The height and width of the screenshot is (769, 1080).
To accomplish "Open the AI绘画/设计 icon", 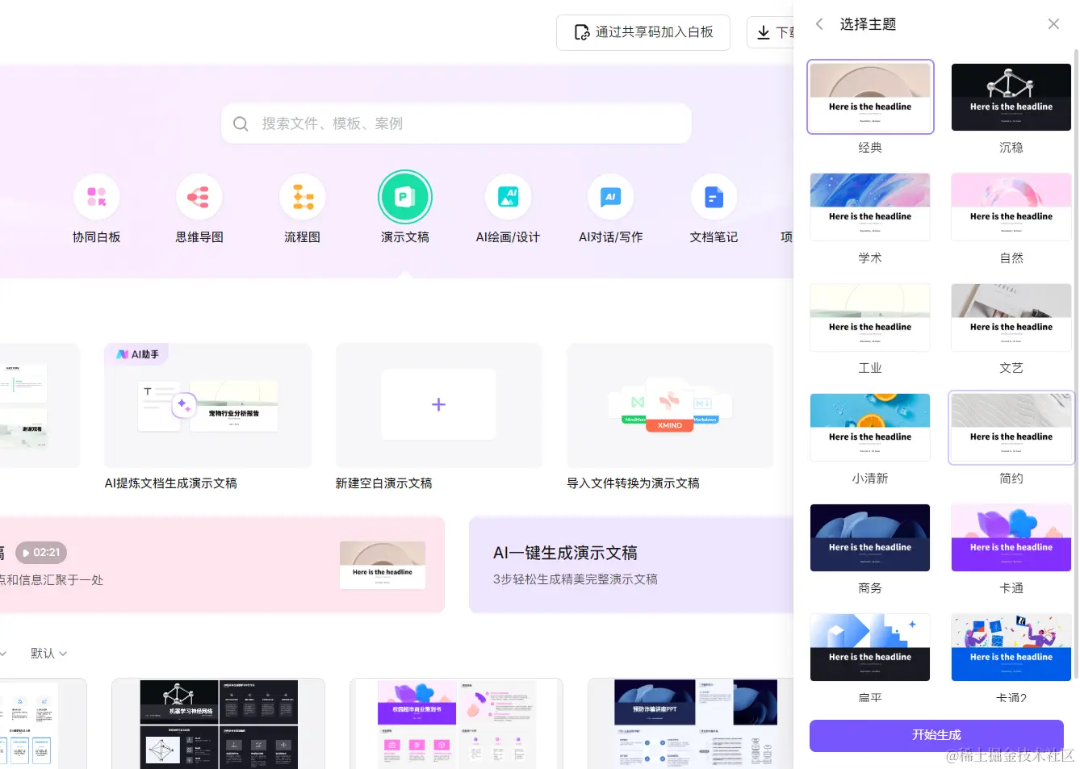I will point(508,197).
